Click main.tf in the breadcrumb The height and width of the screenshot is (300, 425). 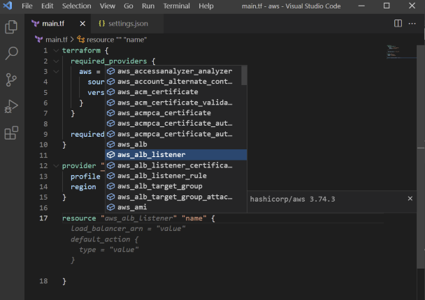click(x=57, y=40)
